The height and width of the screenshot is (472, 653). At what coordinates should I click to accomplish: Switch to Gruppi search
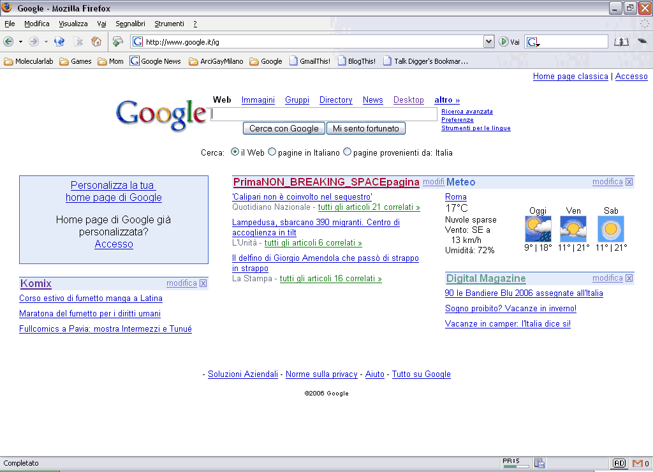(x=297, y=100)
